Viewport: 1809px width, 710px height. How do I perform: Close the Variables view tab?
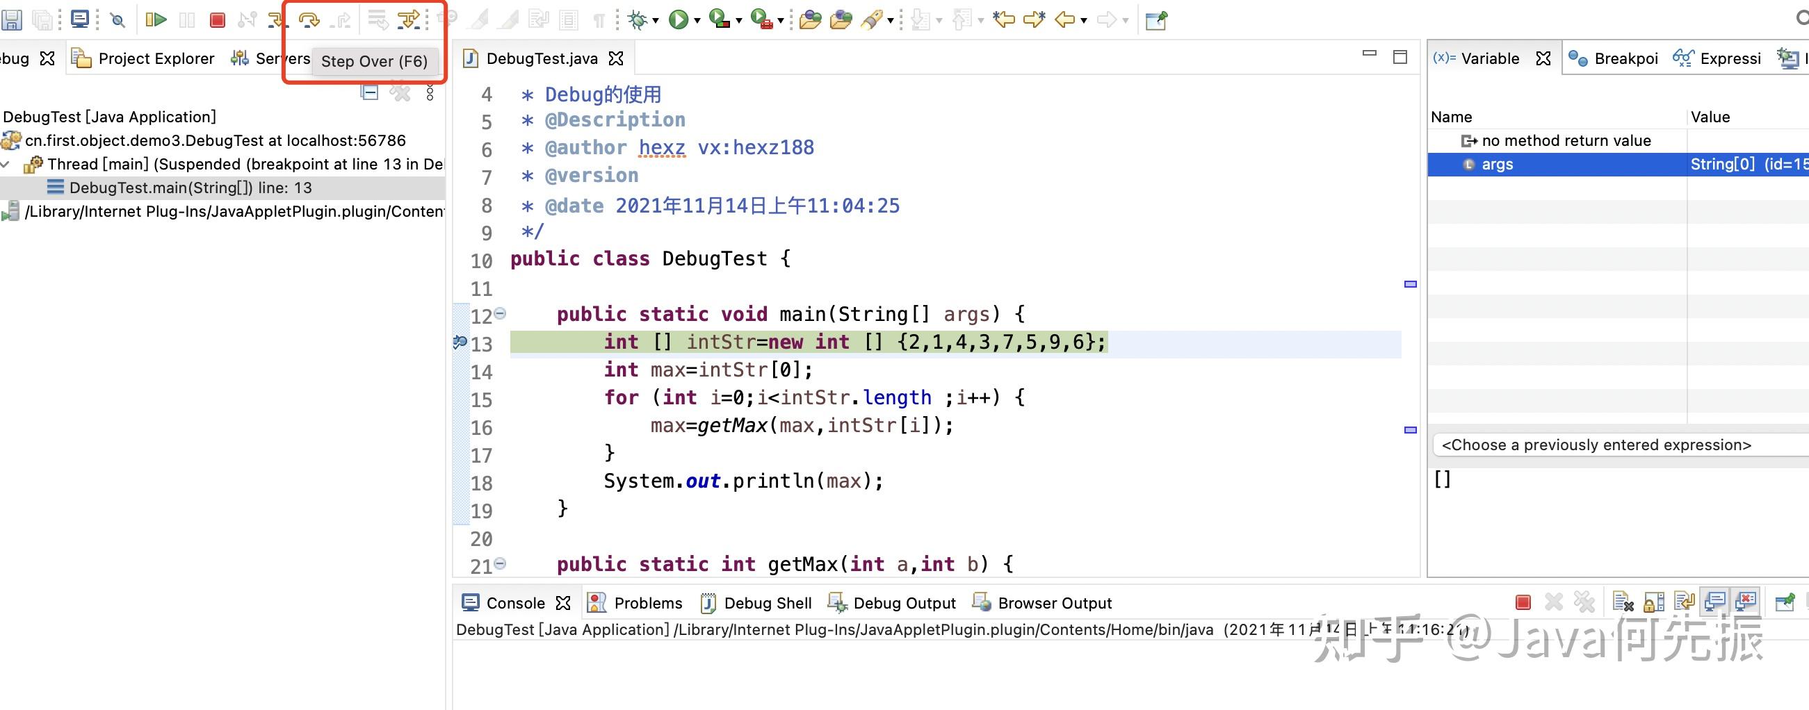click(1543, 58)
